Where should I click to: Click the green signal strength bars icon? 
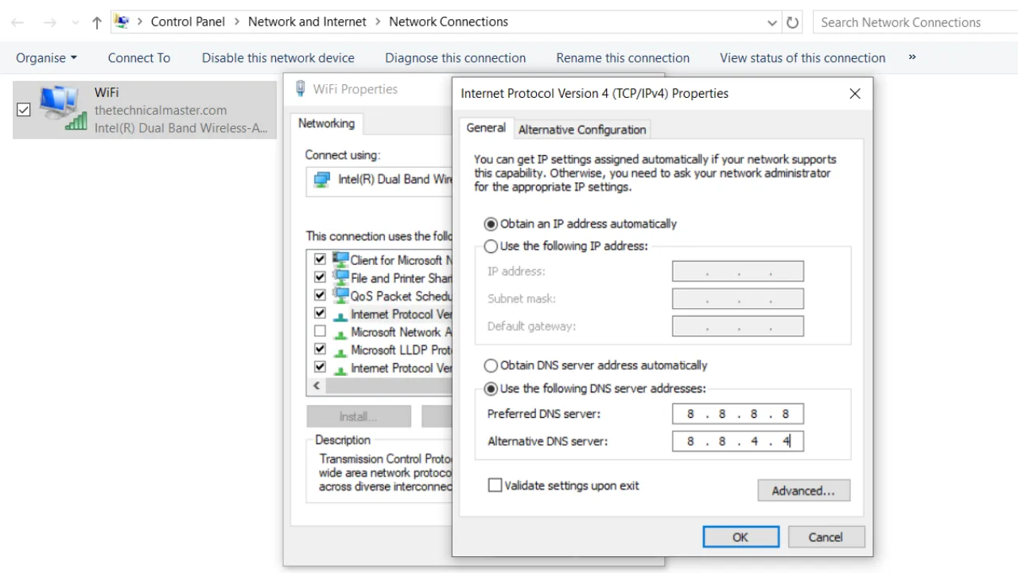click(78, 121)
